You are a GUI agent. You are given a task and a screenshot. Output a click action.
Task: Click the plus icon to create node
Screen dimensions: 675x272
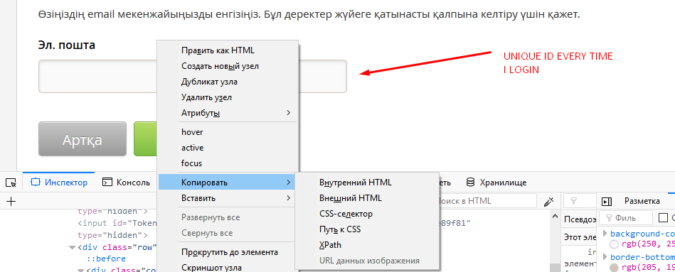11,201
